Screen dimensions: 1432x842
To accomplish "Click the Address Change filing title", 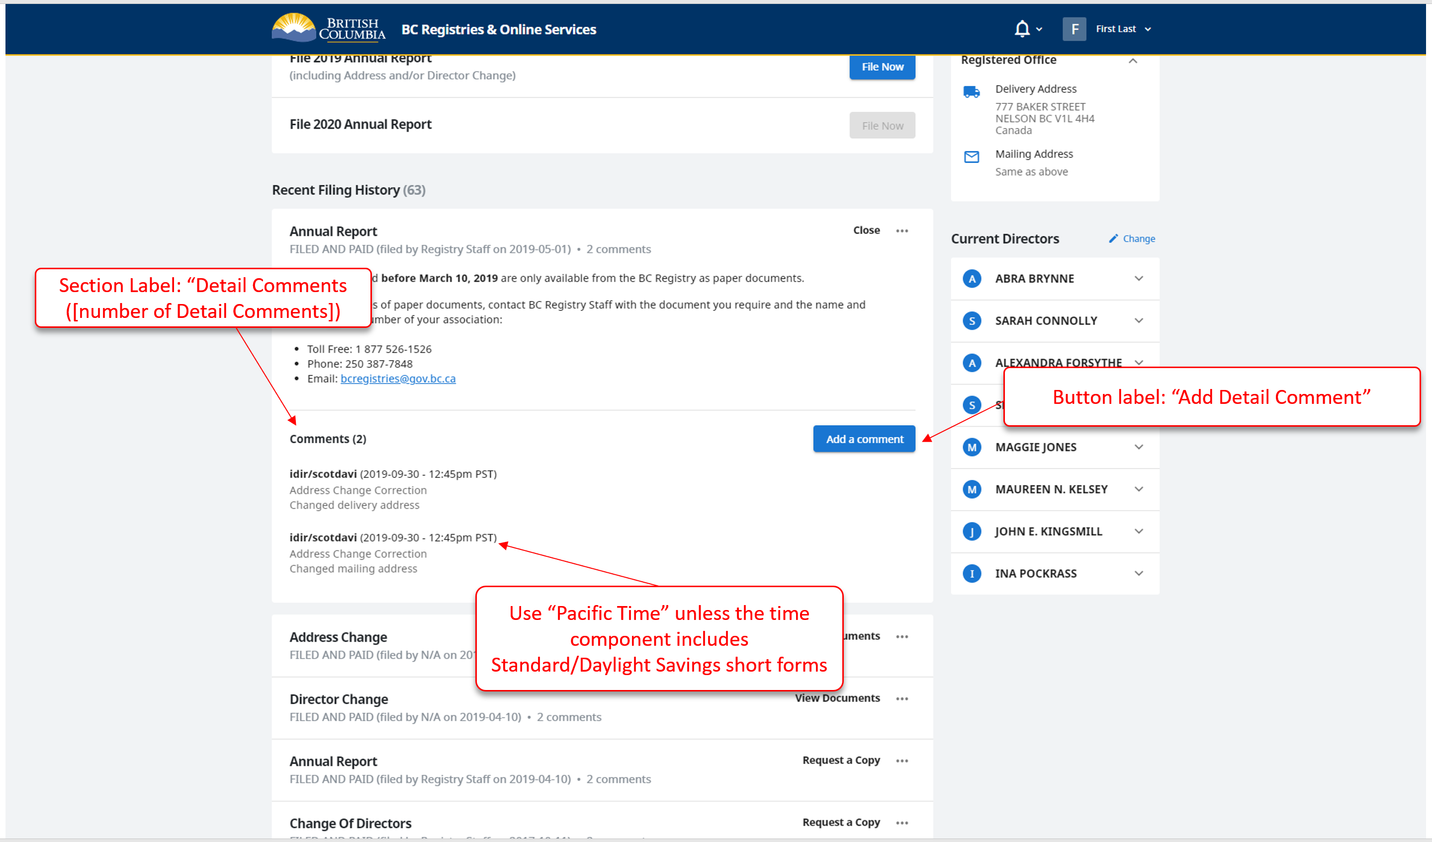I will [338, 637].
